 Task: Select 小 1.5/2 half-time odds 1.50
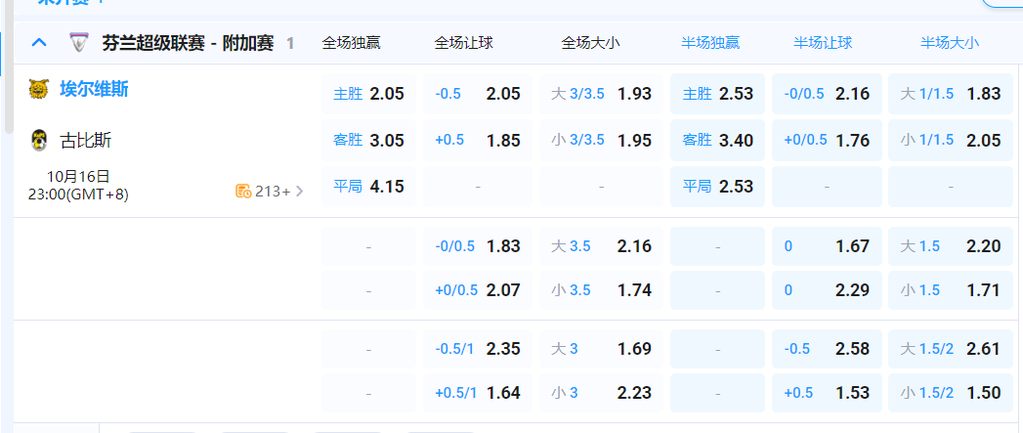951,392
